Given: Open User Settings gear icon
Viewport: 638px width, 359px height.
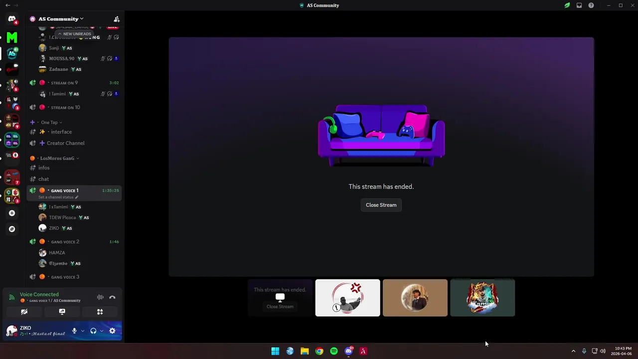Looking at the screenshot, I should click(x=112, y=331).
